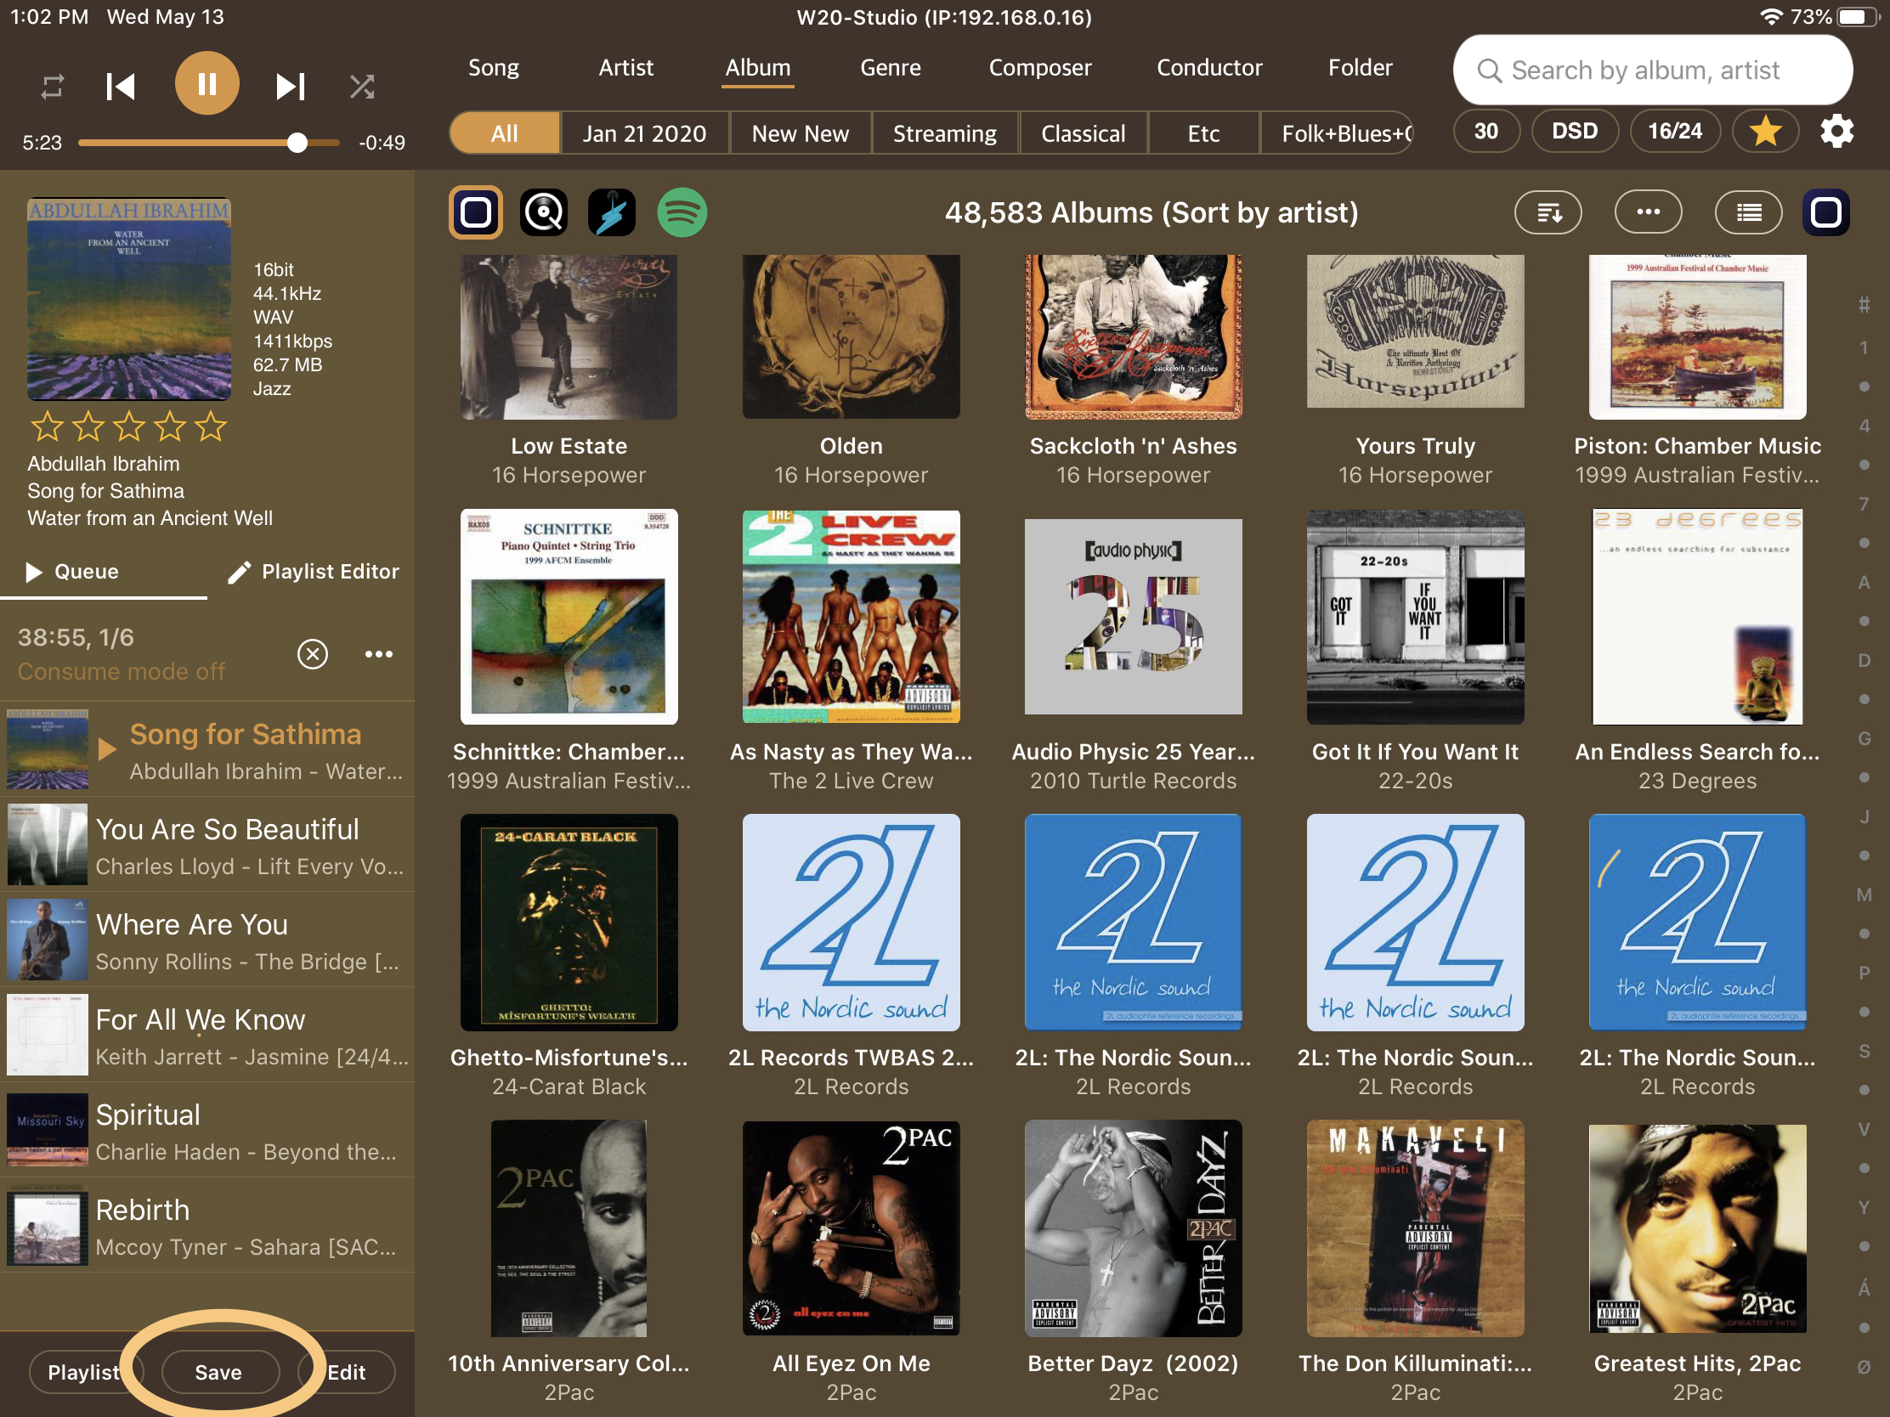
Task: Toggle the favorites star filter
Action: (x=1765, y=132)
